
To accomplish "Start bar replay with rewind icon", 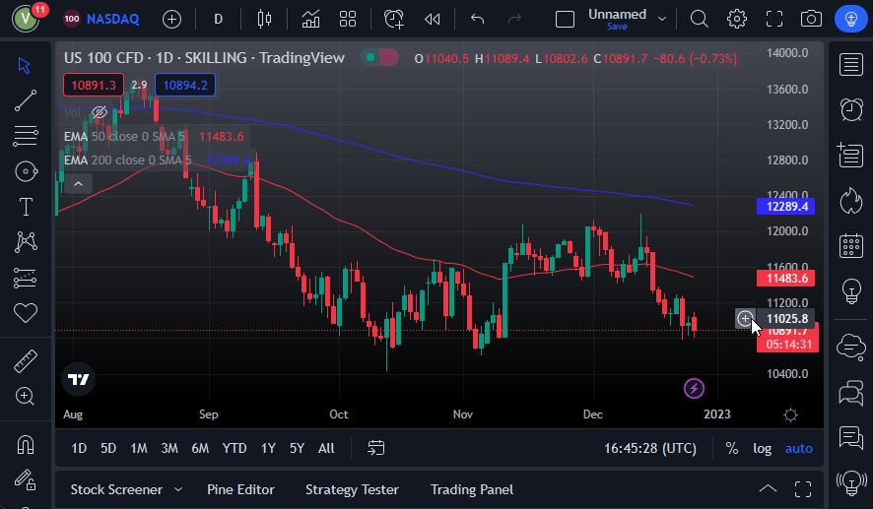I will (x=432, y=19).
